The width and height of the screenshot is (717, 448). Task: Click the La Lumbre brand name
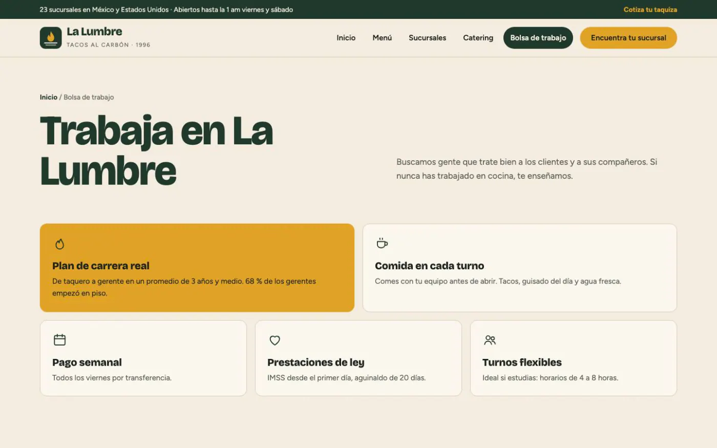[94, 32]
